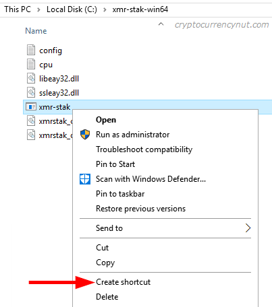Click the config text file icon

coord(31,50)
